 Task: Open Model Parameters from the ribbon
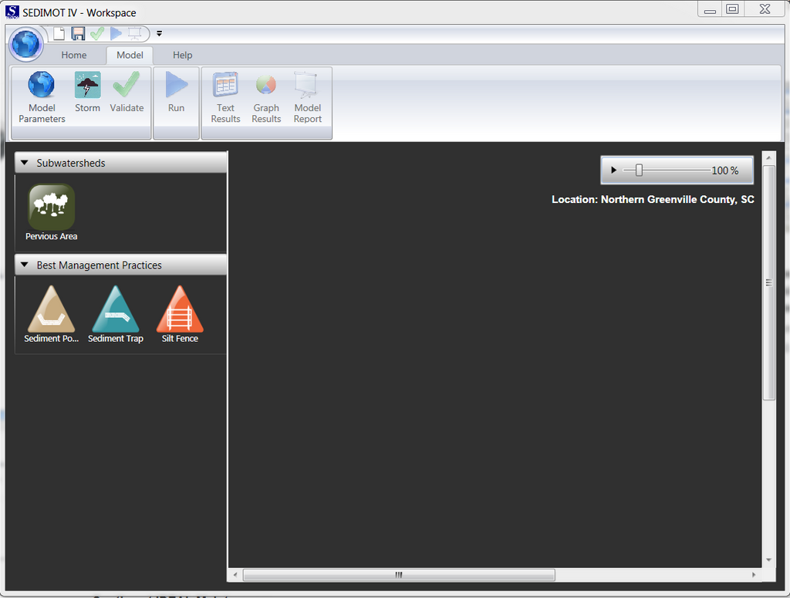coord(42,98)
